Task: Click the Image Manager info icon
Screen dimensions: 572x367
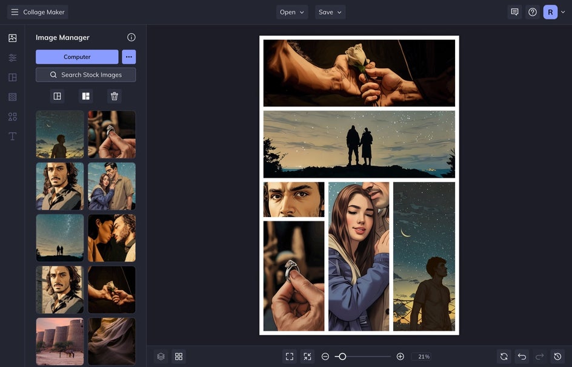Action: (x=131, y=37)
